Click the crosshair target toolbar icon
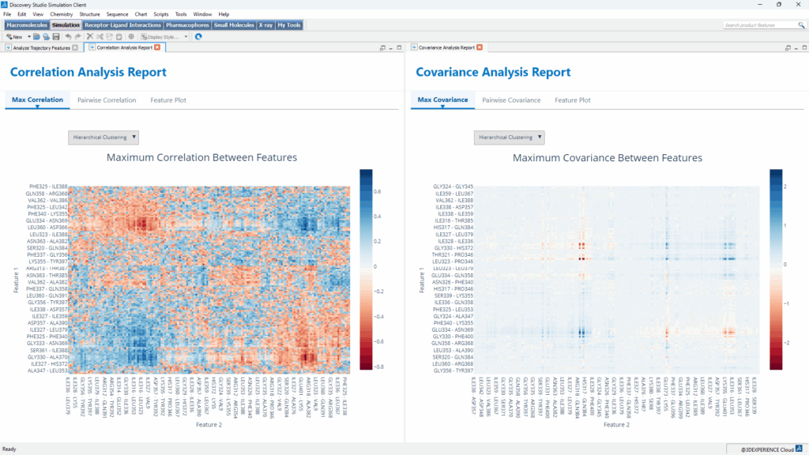 131,36
